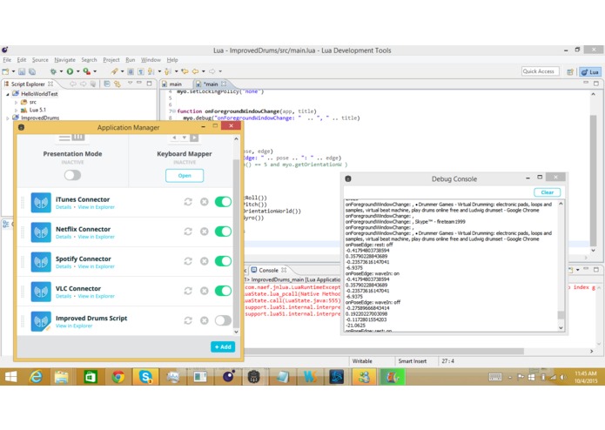605x430 pixels.
Task: Run the script with the green Run icon
Action: [70, 71]
